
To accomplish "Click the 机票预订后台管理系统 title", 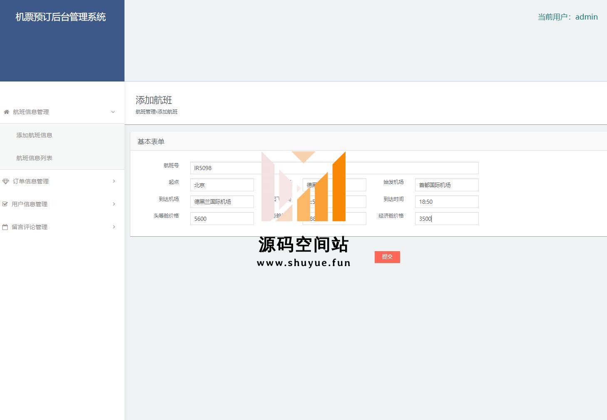I will click(61, 17).
